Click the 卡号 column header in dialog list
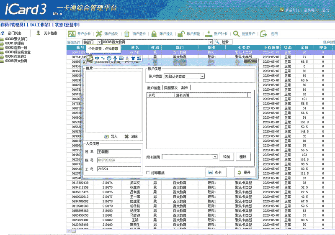Image resolution: width=335 pixels, height=235 pixels. click(x=161, y=95)
